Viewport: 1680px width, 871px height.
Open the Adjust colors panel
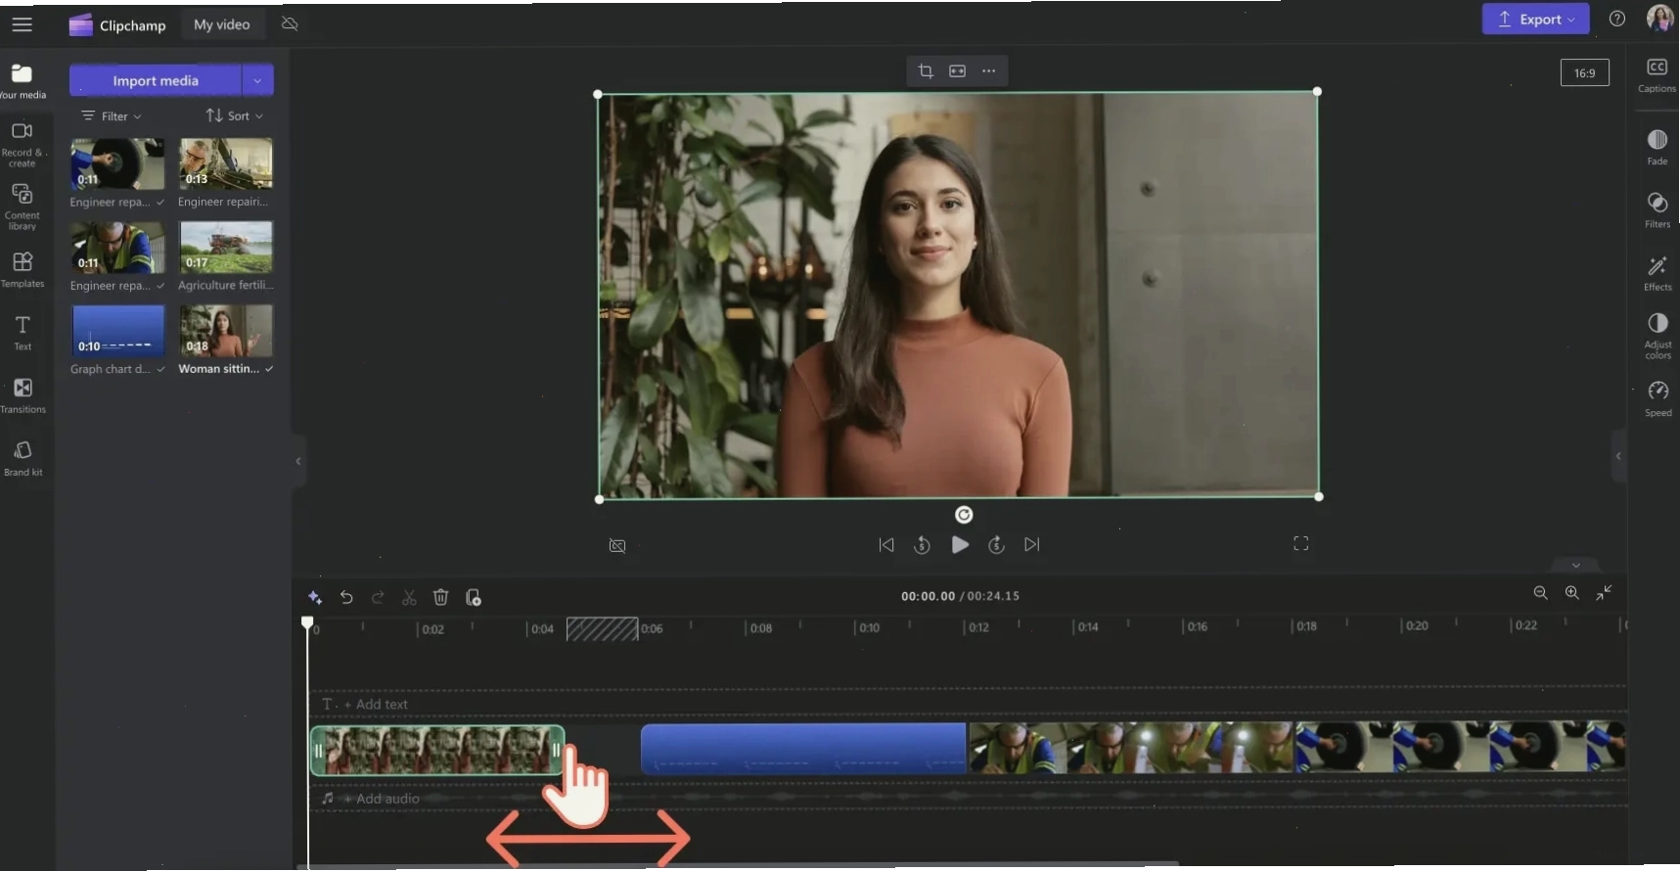1657,336
